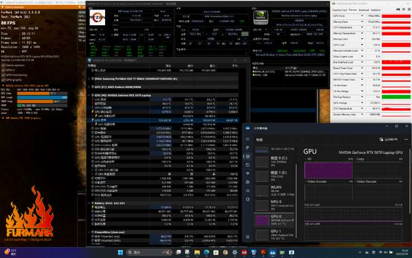Image resolution: width=412 pixels, height=258 pixels.
Task: Enable the Demo options checkbox in FurMark
Action: coord(2,65)
